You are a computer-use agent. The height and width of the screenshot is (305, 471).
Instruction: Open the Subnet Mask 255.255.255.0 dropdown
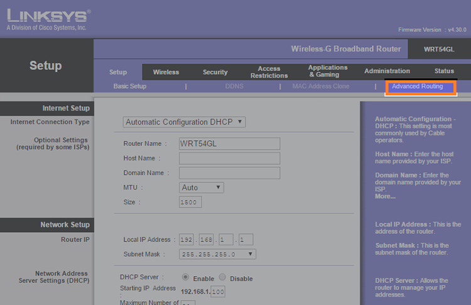click(217, 254)
